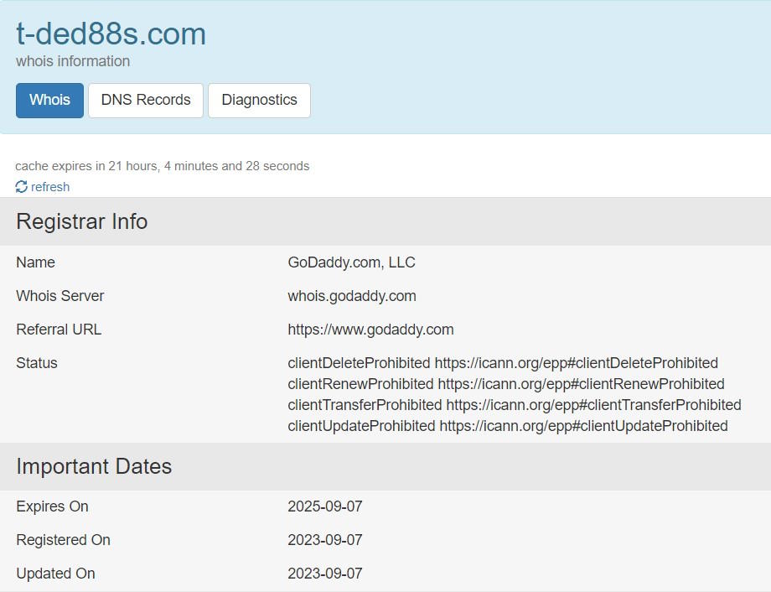771x592 pixels.
Task: Open the clientUpdateProhibited ICANN status link
Action: coord(584,426)
